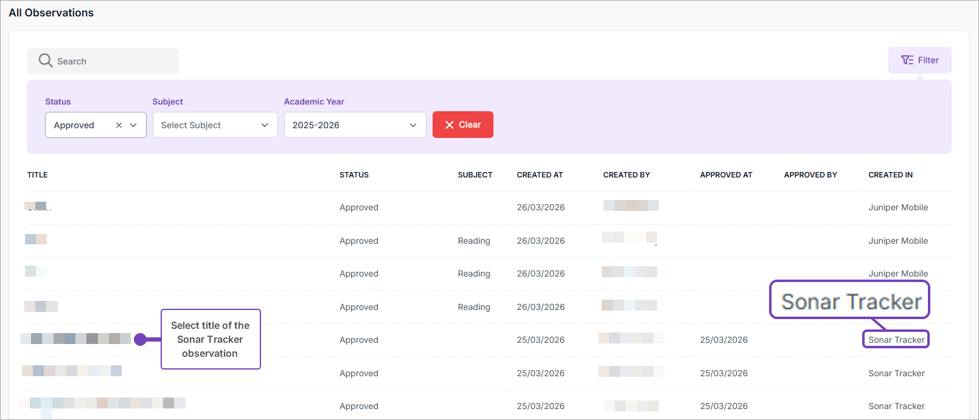This screenshot has width=979, height=420.
Task: Click the APPROVED AT column header
Action: (726, 175)
